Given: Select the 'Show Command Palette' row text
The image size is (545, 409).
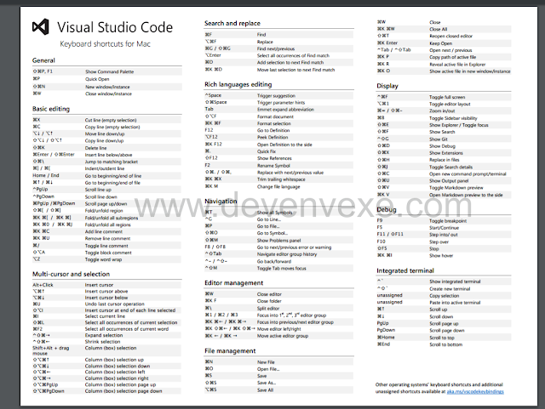Looking at the screenshot, I should [110, 71].
